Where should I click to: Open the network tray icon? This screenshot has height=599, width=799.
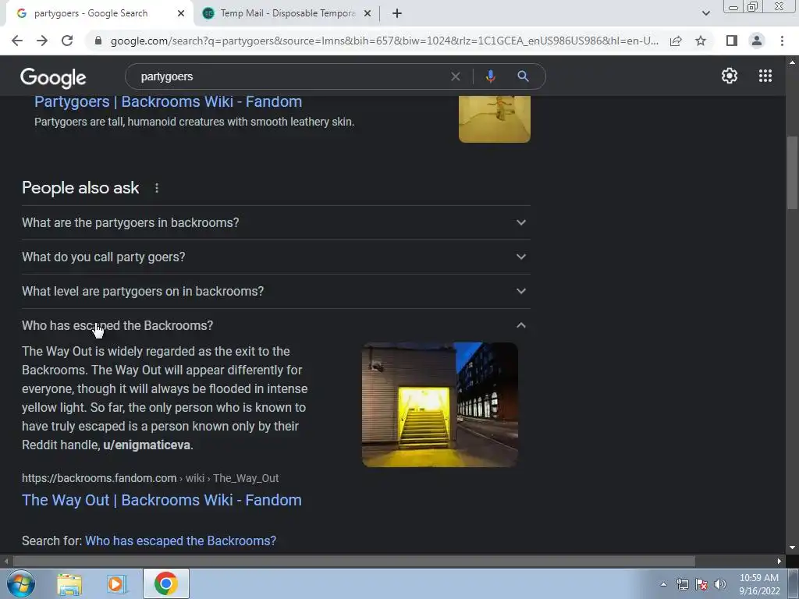[682, 584]
